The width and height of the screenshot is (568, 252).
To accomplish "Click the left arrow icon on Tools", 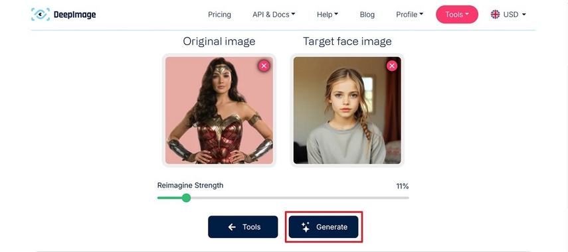I will pos(232,227).
